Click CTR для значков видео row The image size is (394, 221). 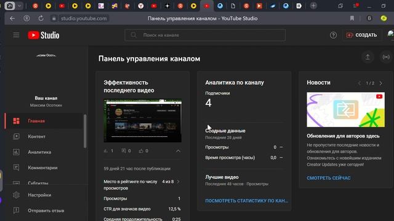coord(142,209)
